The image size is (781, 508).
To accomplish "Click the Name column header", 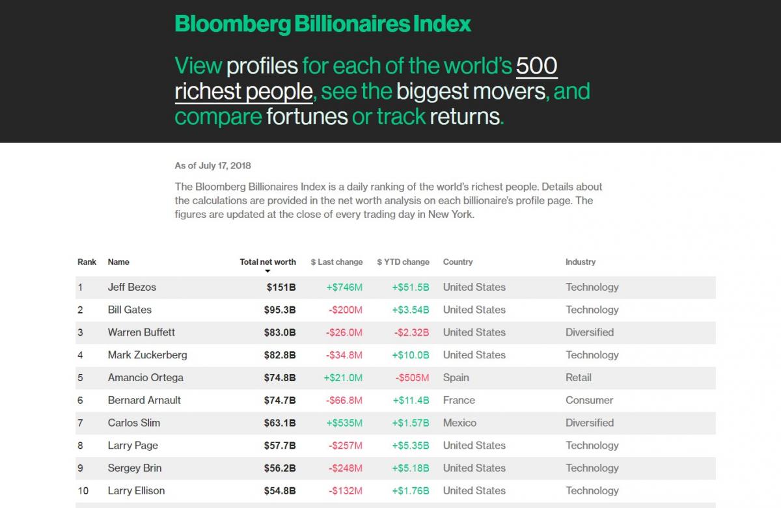I will click(118, 261).
